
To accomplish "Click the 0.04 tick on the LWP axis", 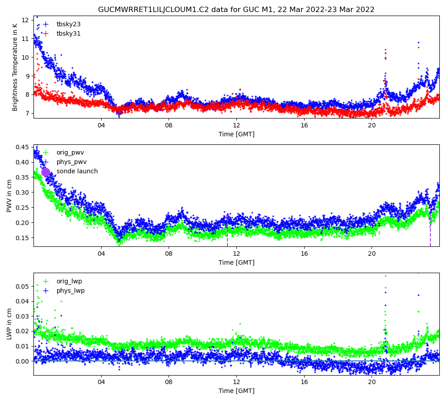I will [x=22, y=301].
